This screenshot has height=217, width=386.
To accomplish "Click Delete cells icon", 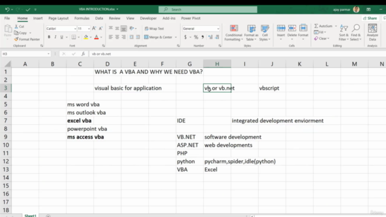I will pyautogui.click(x=292, y=28).
